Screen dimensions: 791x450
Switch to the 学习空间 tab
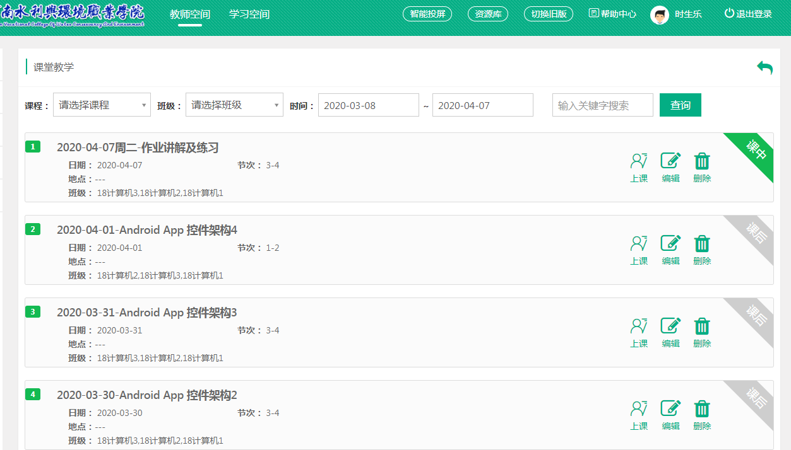[249, 14]
